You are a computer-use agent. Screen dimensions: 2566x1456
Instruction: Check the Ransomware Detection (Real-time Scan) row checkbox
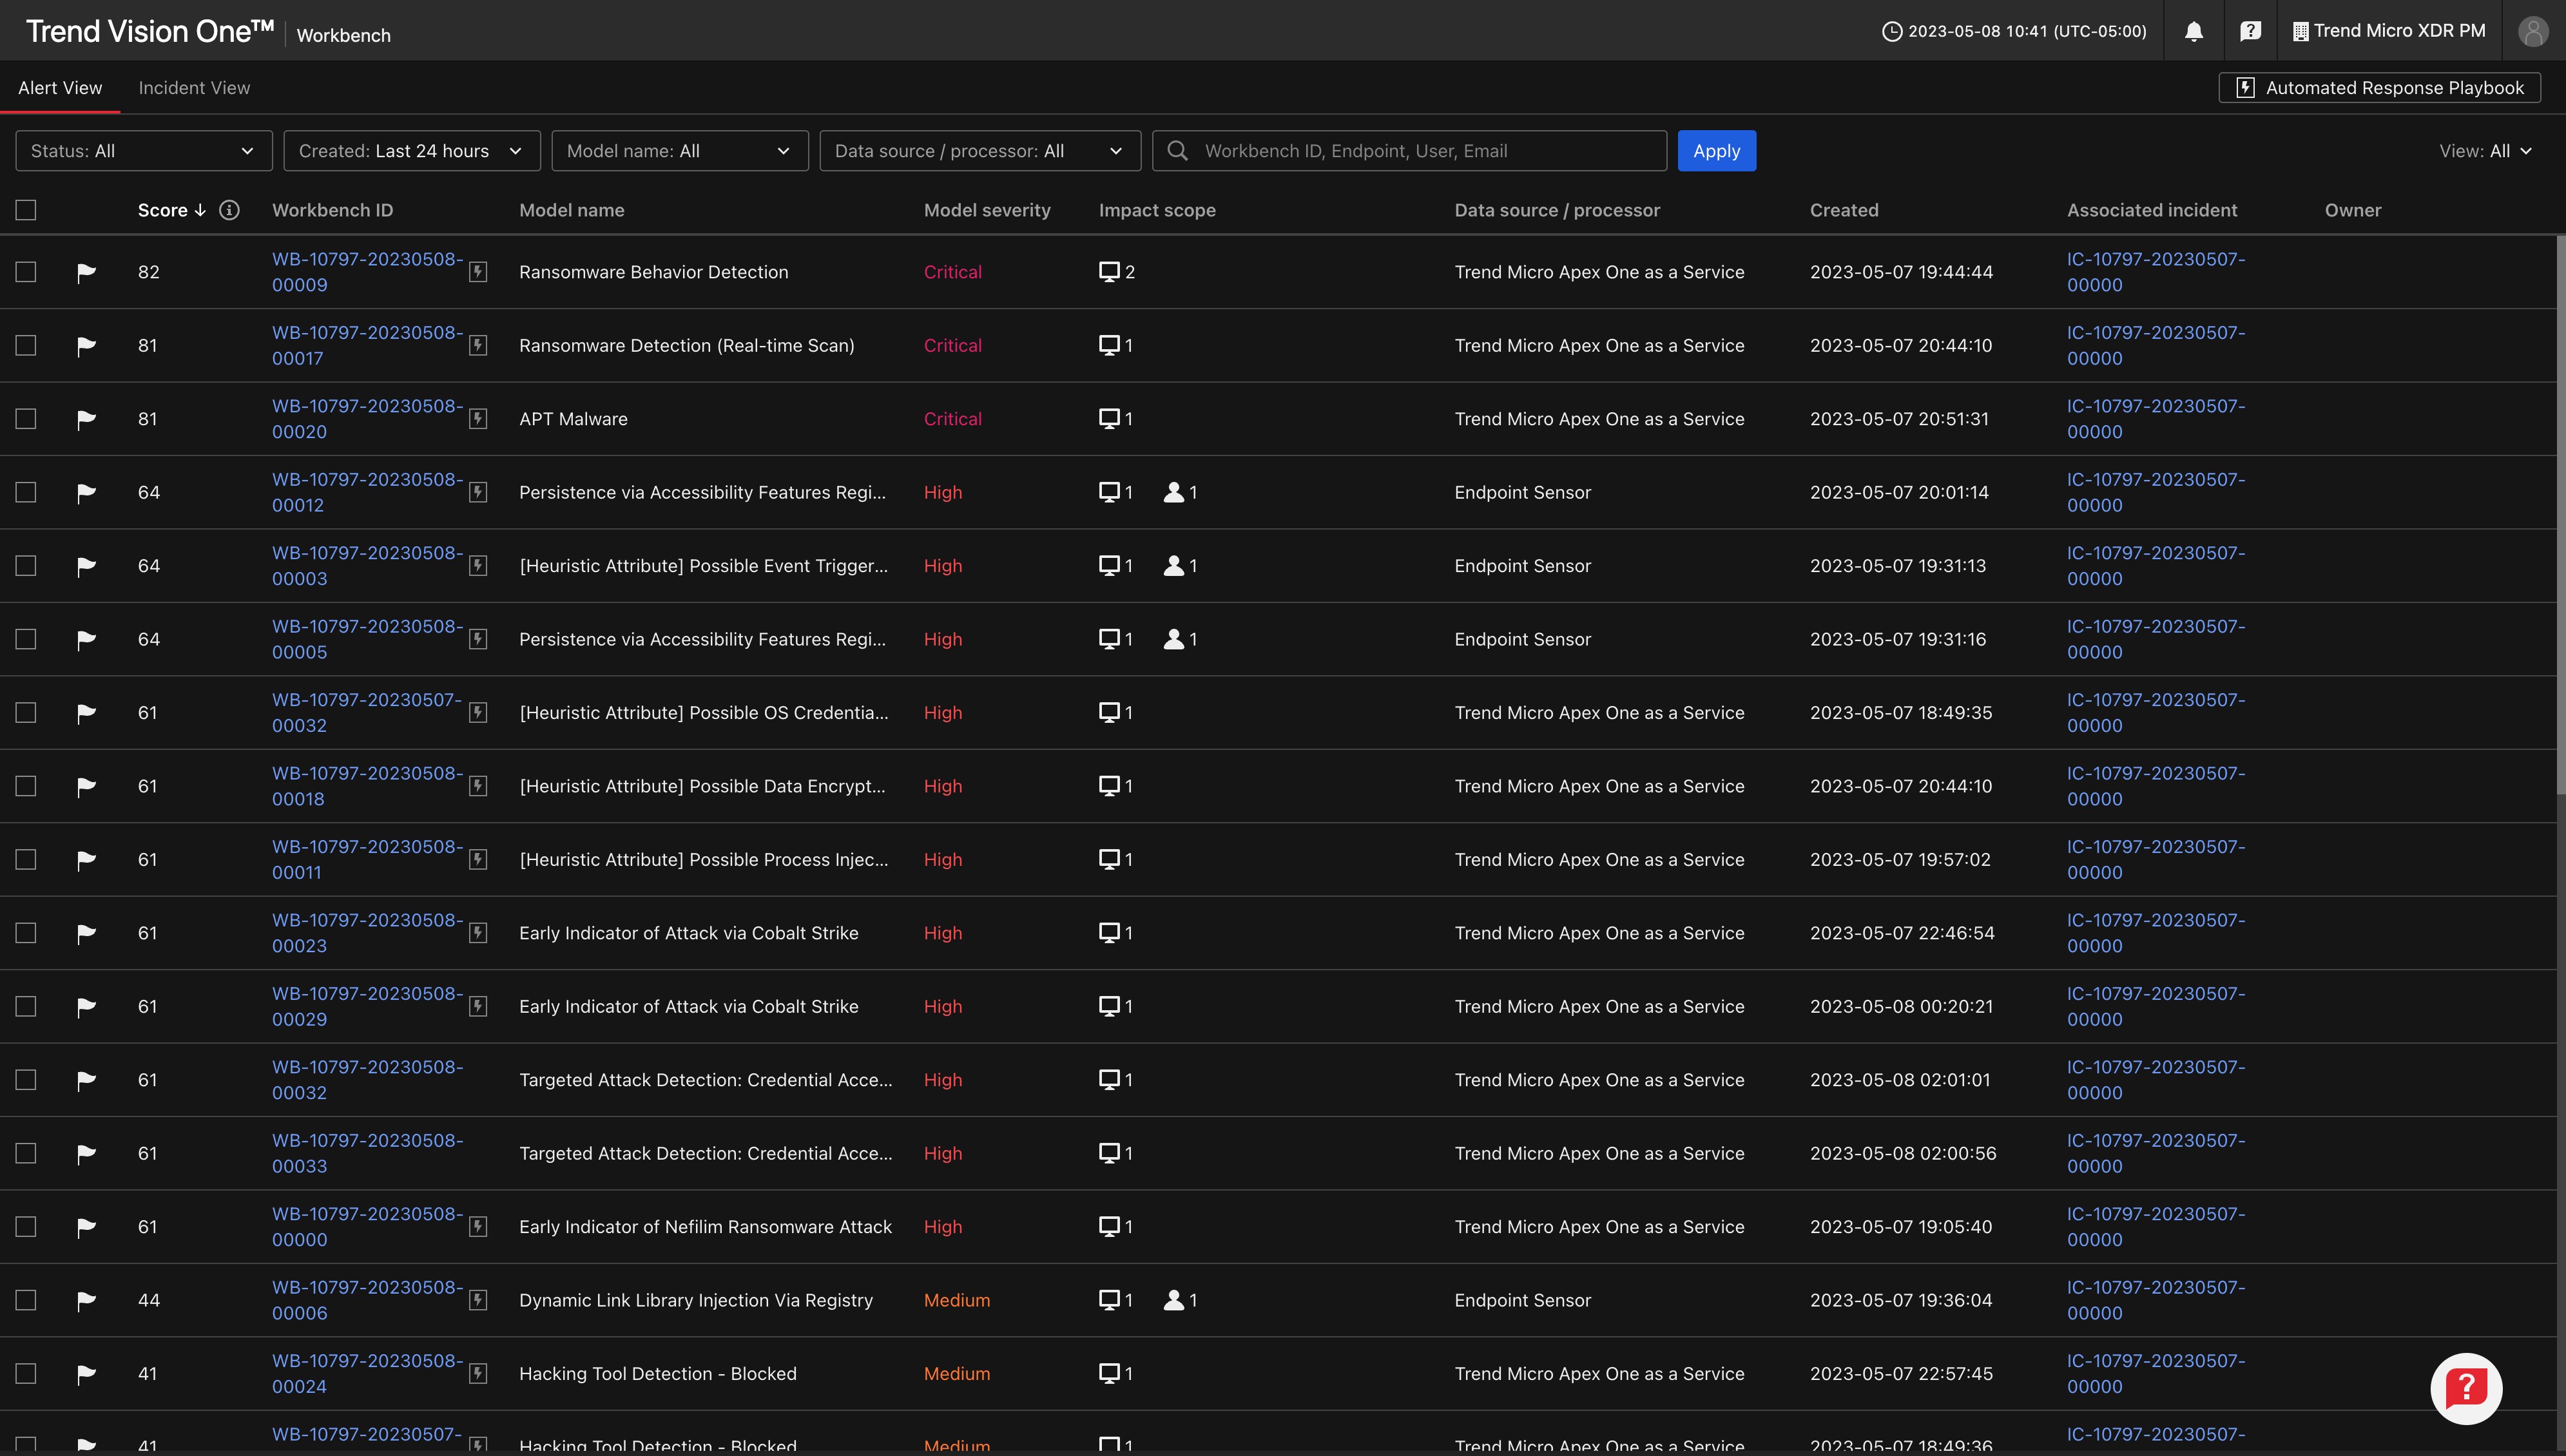[x=26, y=345]
